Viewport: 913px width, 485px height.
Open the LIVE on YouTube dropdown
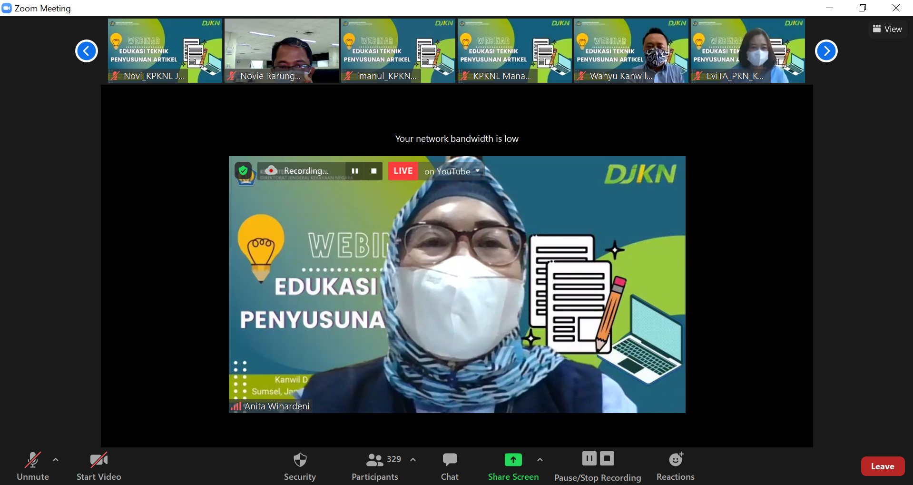tap(477, 171)
